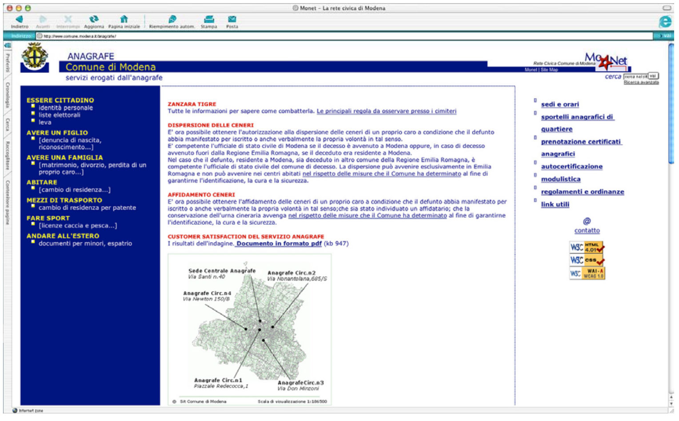Expand the Raccoglitore side panel tab

click(x=8, y=156)
